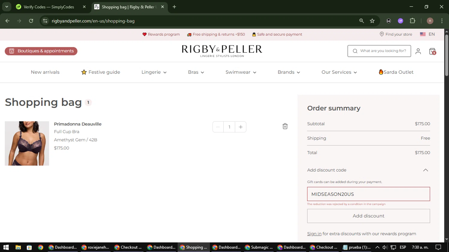Click the Order summary heading
This screenshot has height=252, width=449.
point(334,108)
